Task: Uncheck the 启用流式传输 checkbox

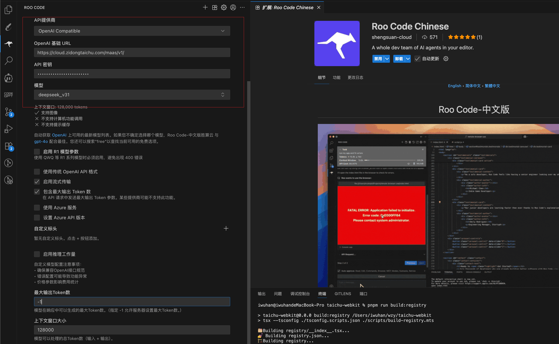Action: pyautogui.click(x=37, y=182)
